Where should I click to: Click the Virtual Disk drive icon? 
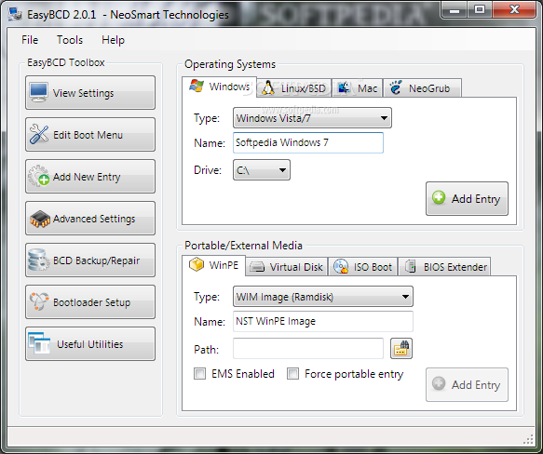257,267
